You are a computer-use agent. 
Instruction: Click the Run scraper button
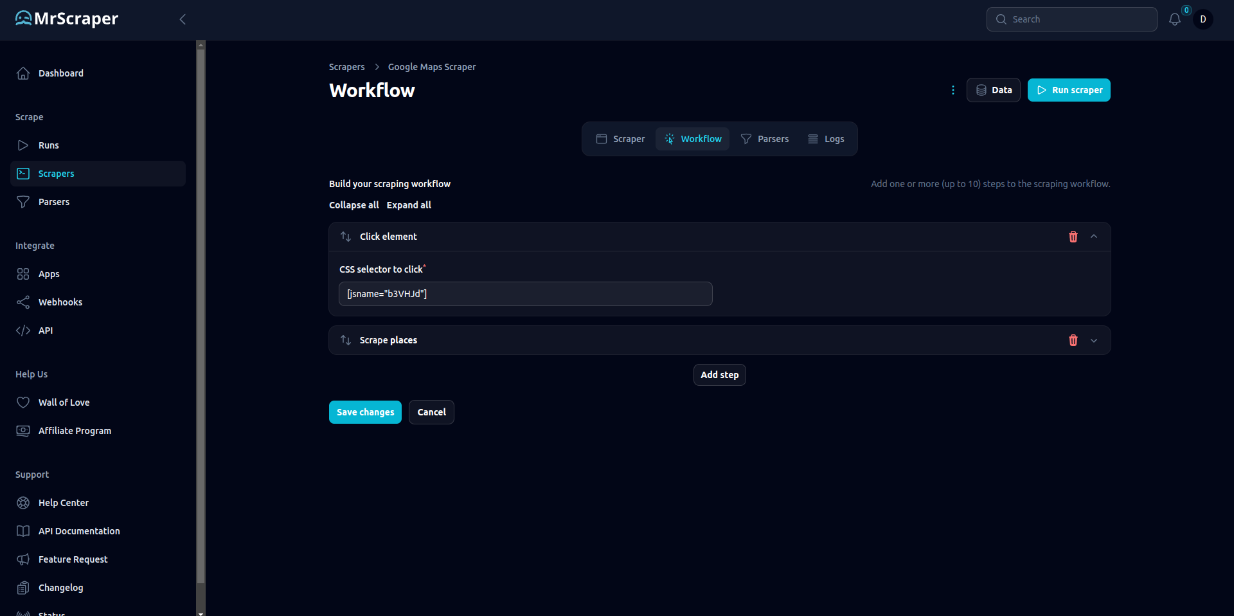[1069, 90]
